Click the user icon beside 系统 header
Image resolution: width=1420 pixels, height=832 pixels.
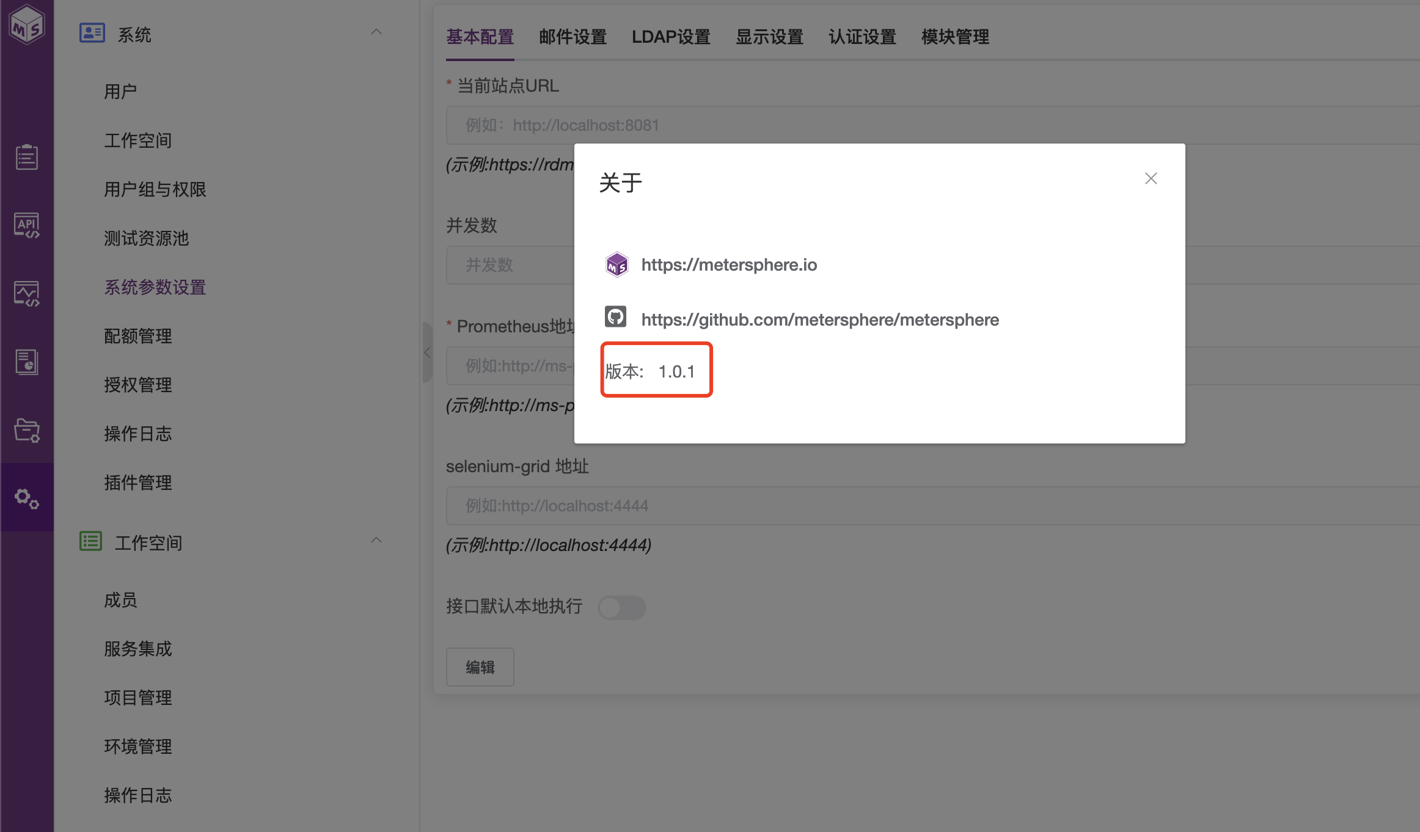tap(92, 32)
